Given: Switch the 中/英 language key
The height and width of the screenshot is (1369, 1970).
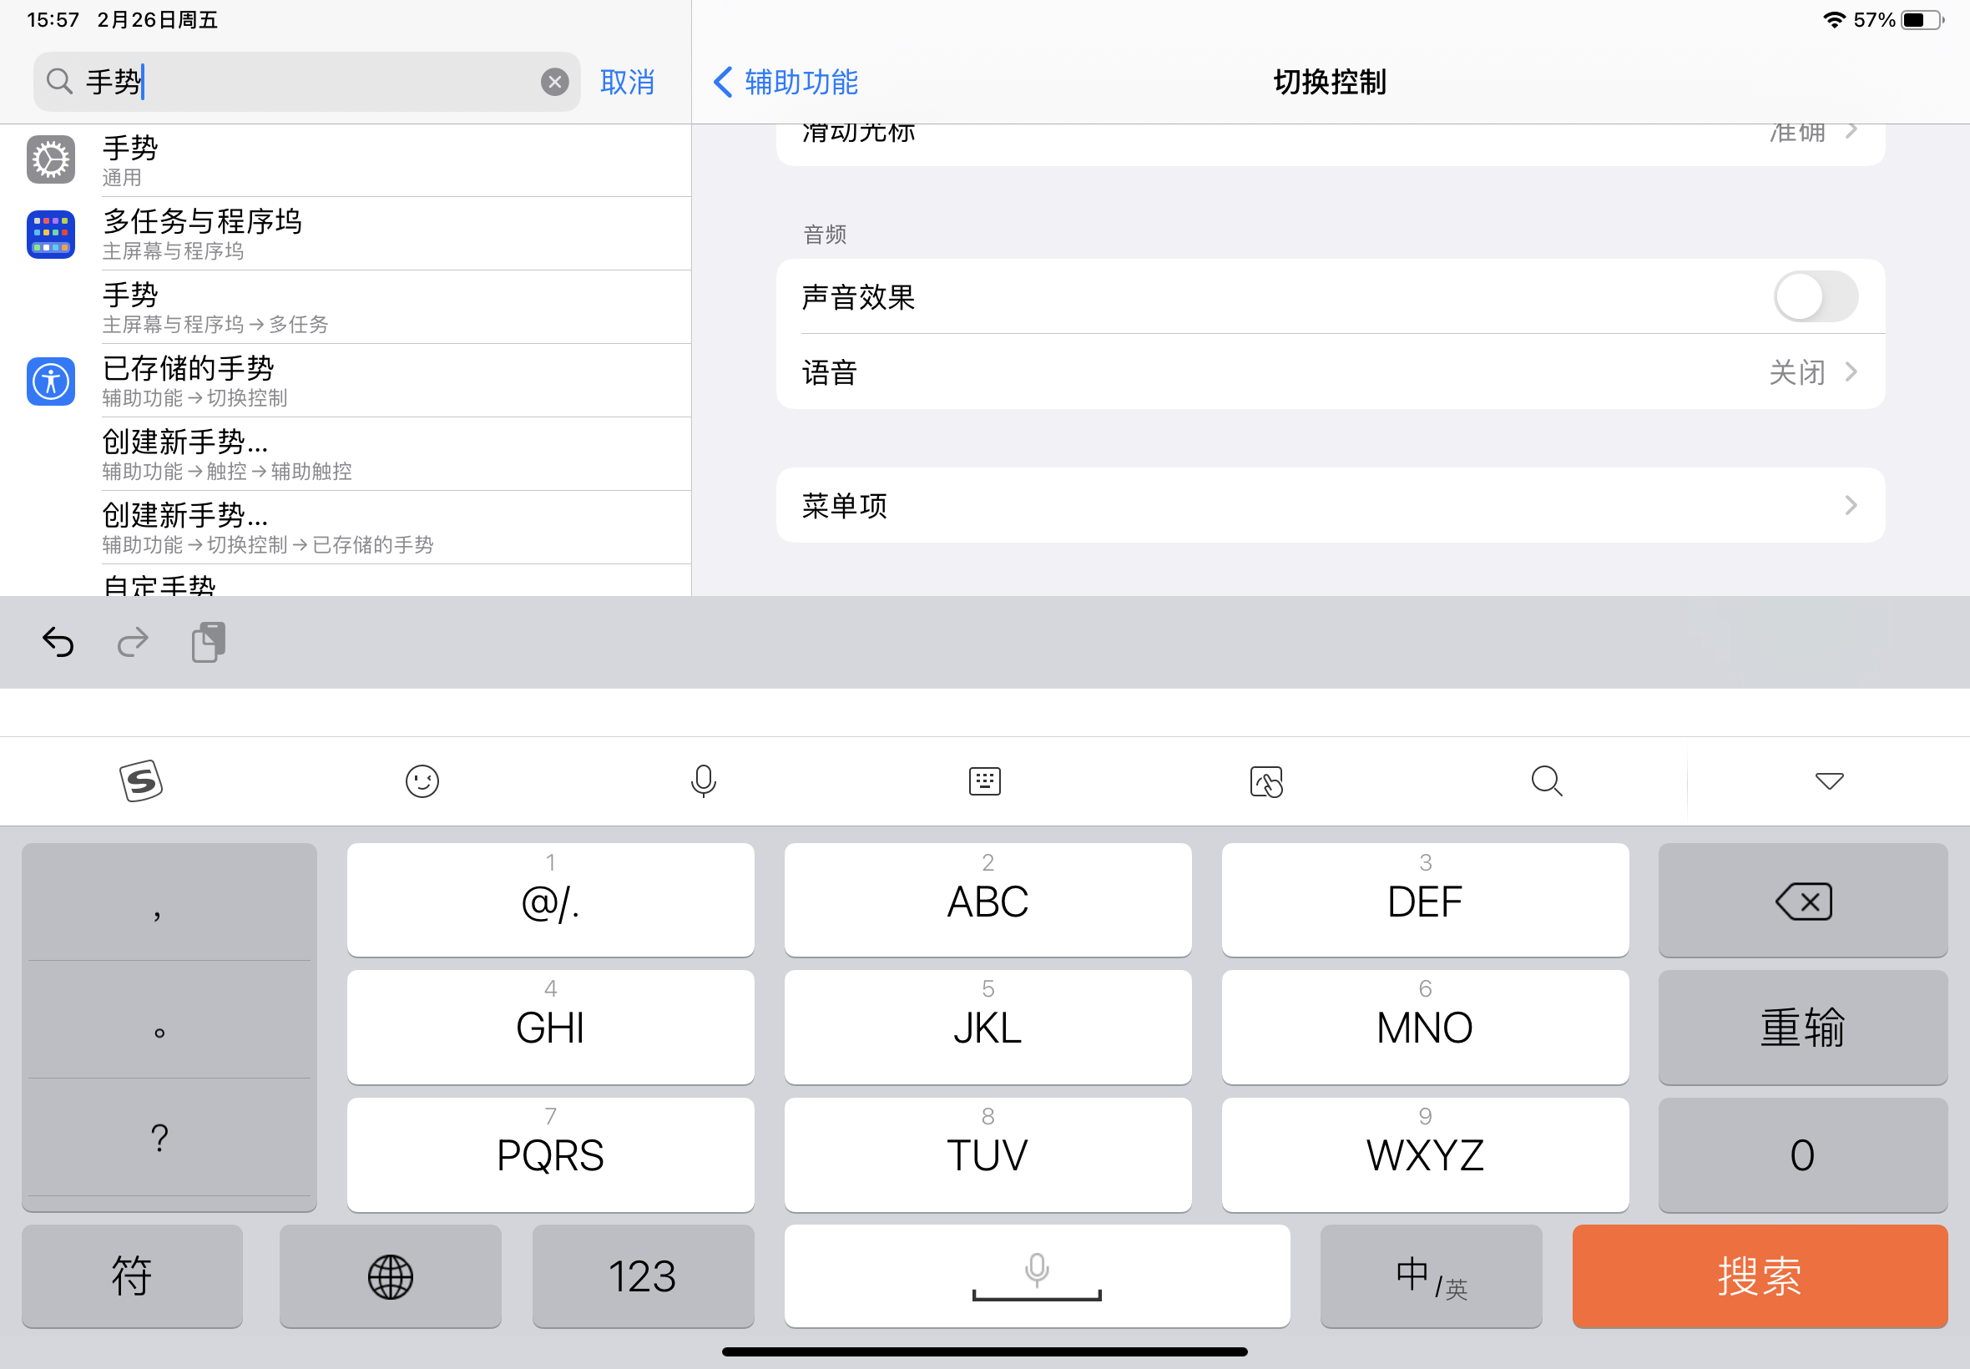Looking at the screenshot, I should click(x=1431, y=1276).
